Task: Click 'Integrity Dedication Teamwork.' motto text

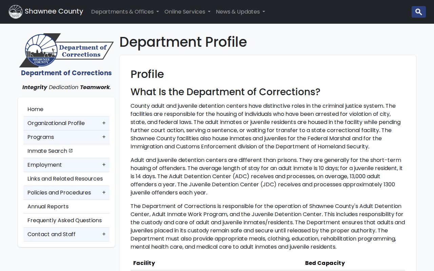Action: coord(66,87)
